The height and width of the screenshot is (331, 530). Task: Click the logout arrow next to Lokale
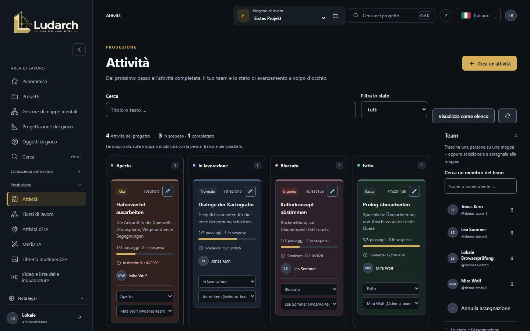[x=79, y=317]
